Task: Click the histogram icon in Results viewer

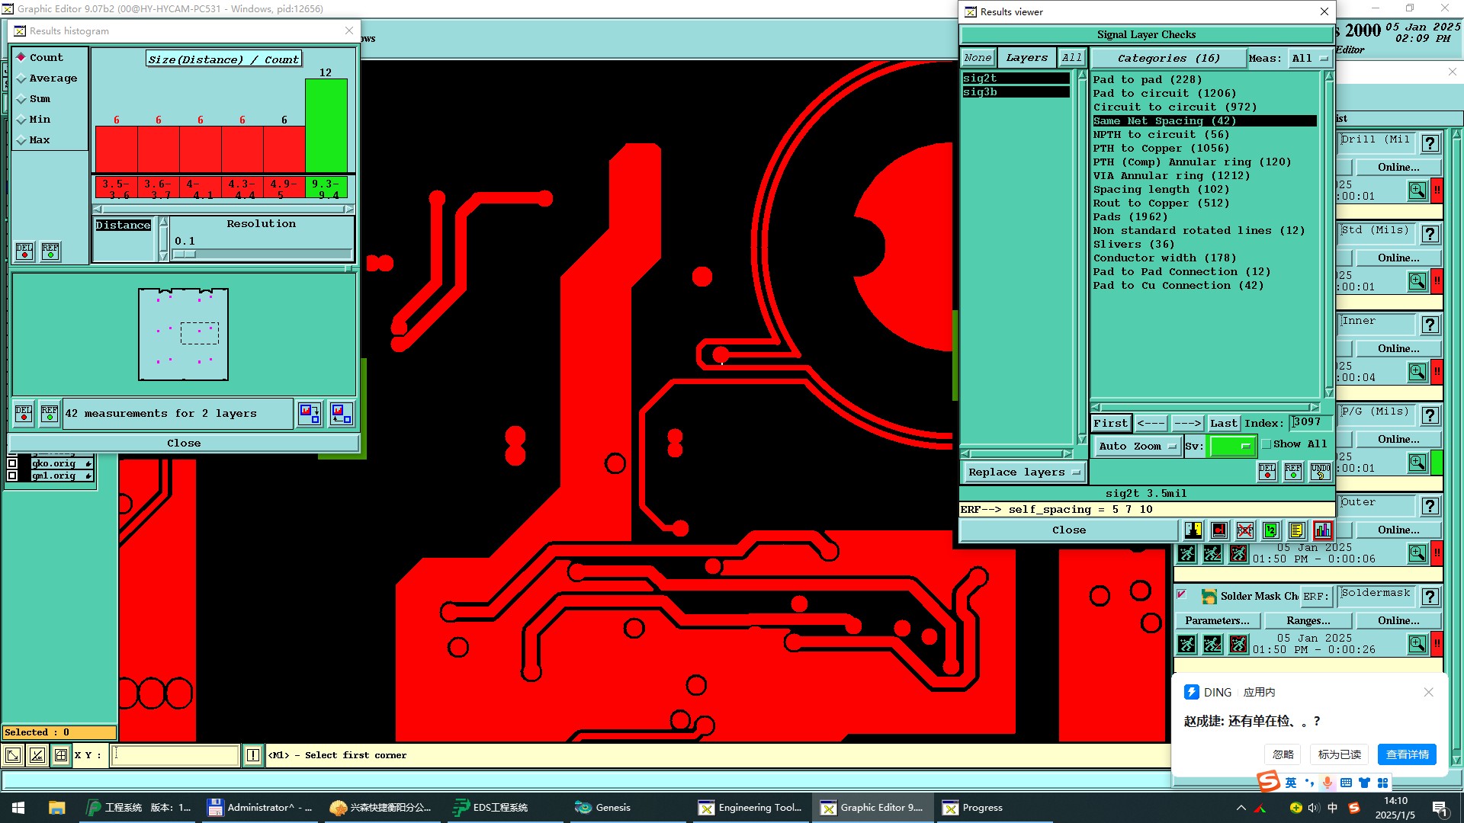Action: (x=1322, y=530)
